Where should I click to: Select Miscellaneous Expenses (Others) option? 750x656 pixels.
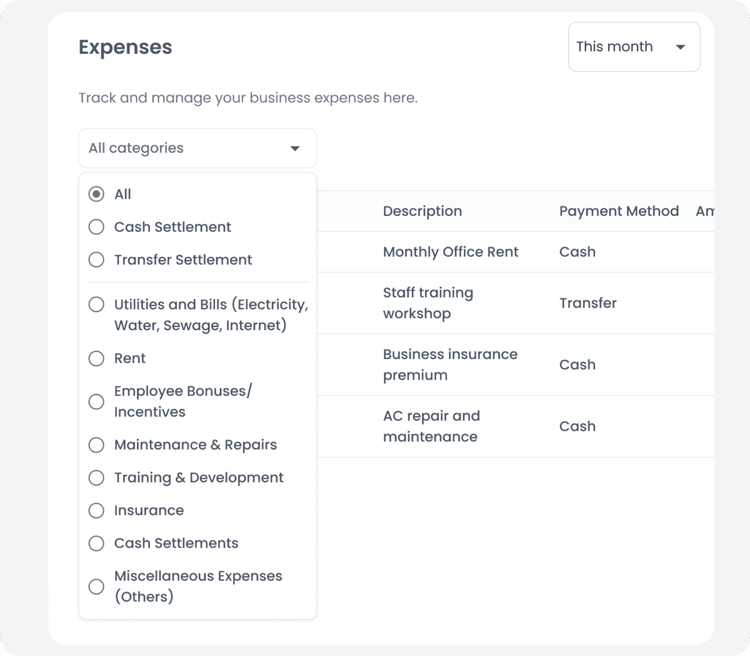click(96, 587)
